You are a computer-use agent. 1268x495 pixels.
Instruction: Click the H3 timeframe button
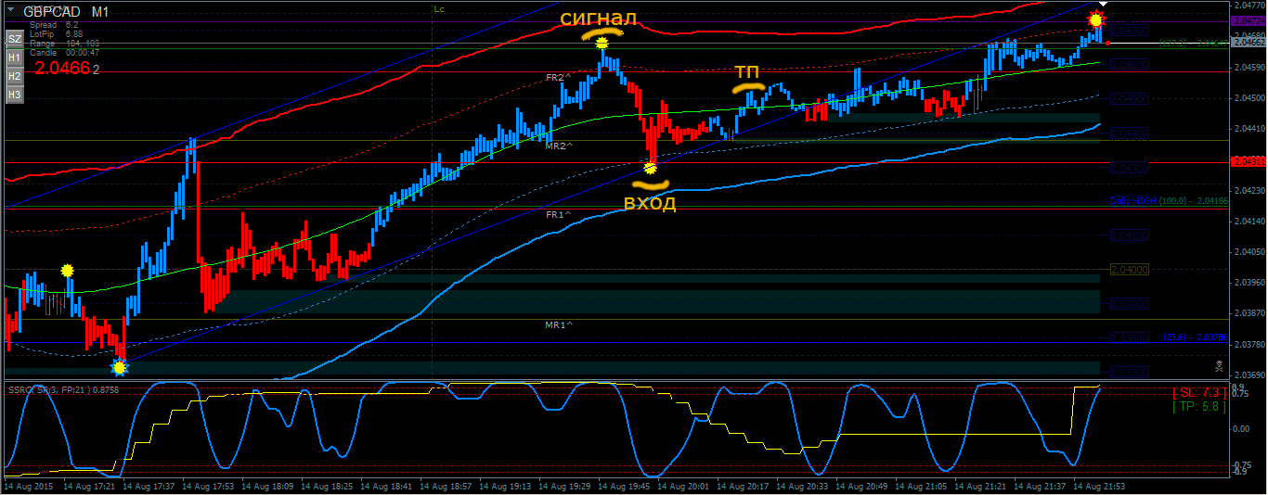14,95
